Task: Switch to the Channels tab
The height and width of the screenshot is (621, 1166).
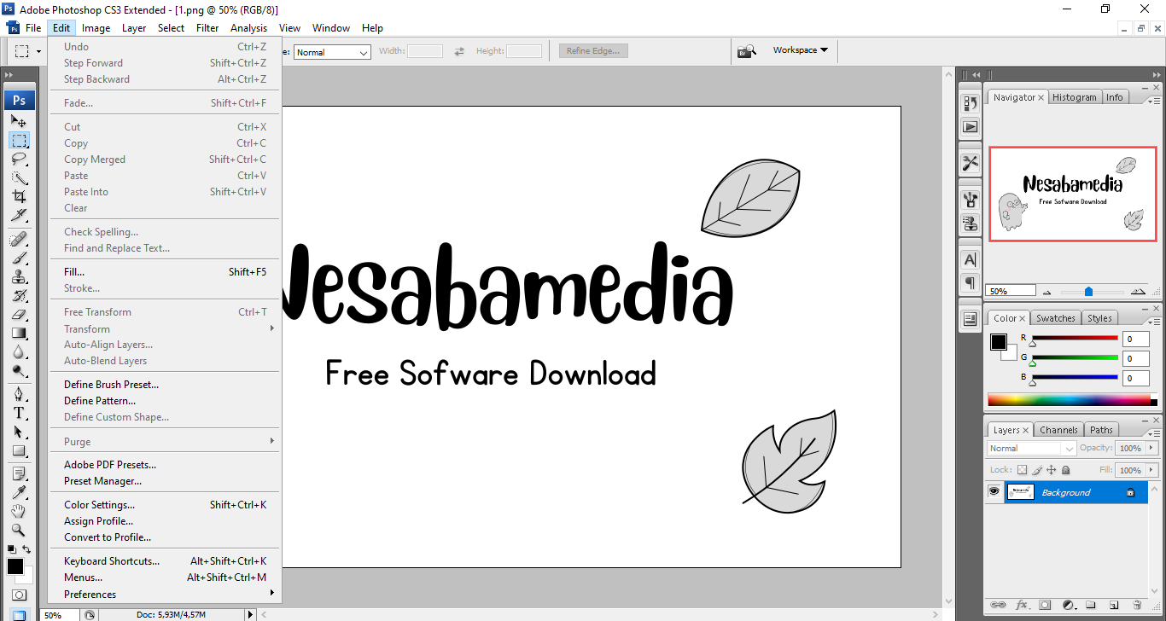Action: tap(1058, 430)
